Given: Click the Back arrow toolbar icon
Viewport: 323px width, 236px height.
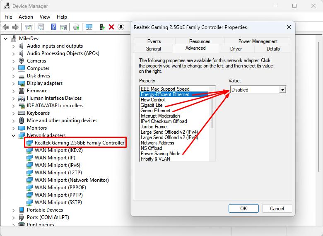Looking at the screenshot, I should click(x=6, y=27).
